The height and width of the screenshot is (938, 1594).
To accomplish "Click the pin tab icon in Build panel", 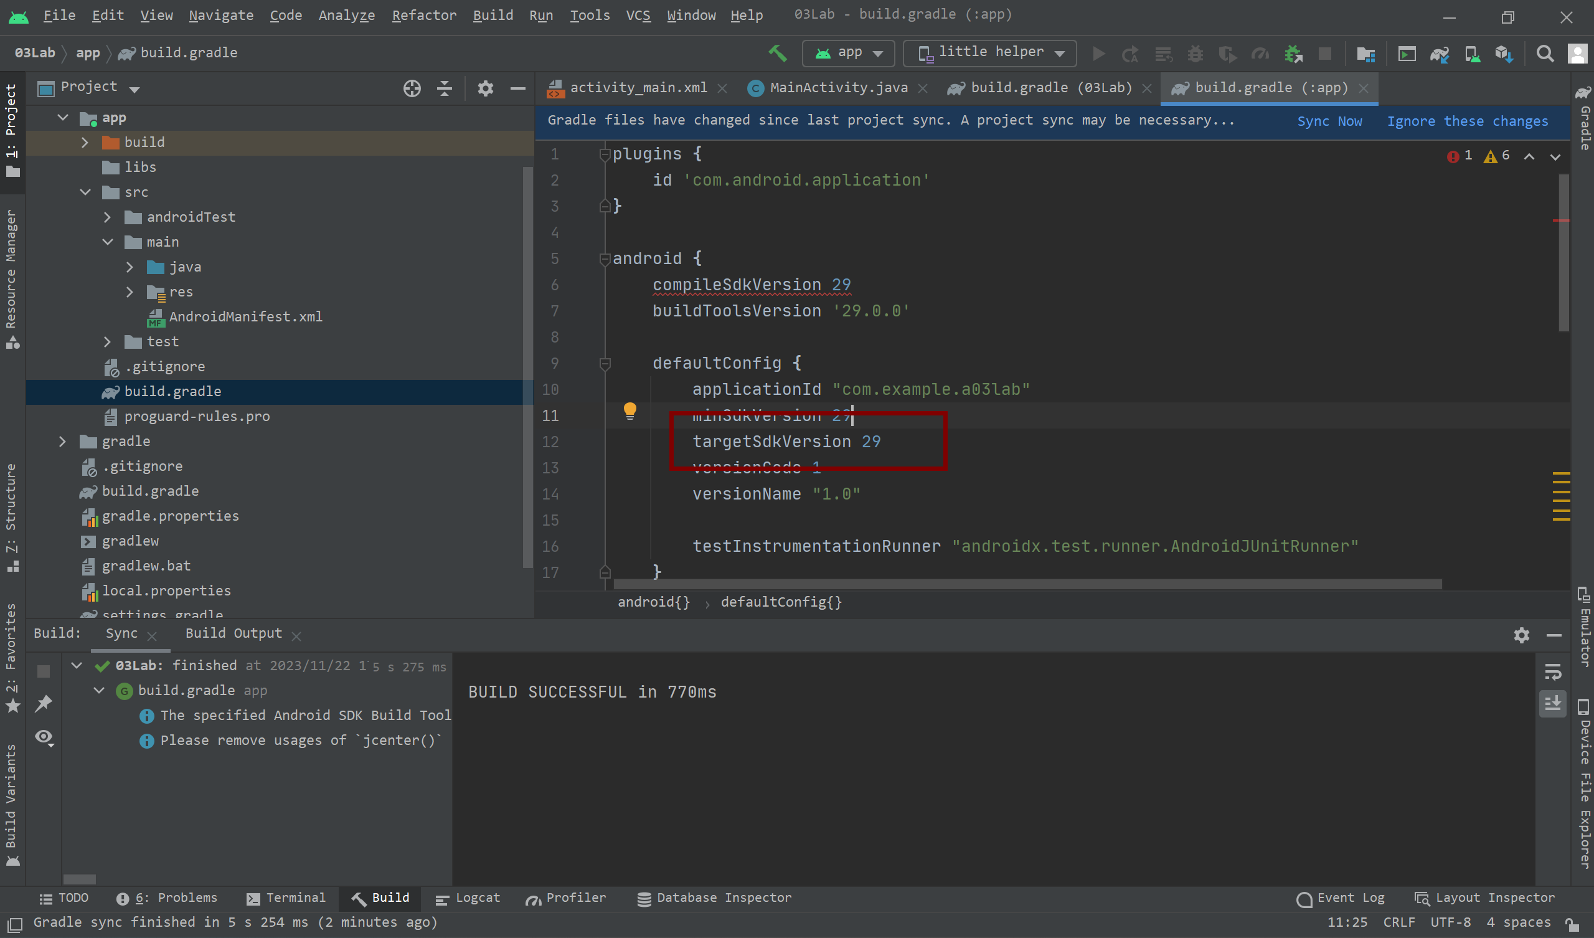I will click(43, 703).
